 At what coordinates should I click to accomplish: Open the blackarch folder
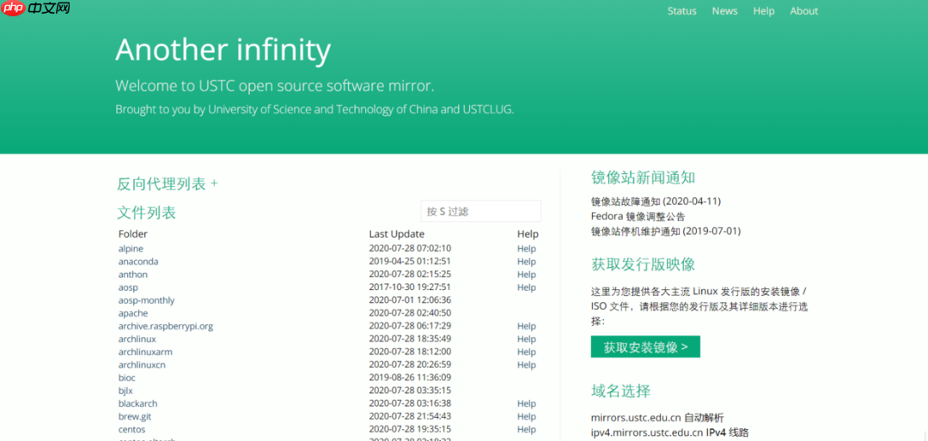click(137, 404)
